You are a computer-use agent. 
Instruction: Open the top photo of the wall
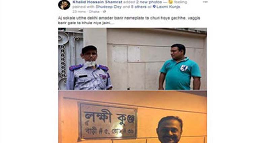pos(132,59)
